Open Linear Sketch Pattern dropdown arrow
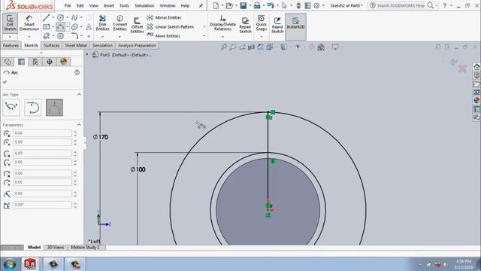Image resolution: width=481 pixels, height=271 pixels. tap(204, 27)
